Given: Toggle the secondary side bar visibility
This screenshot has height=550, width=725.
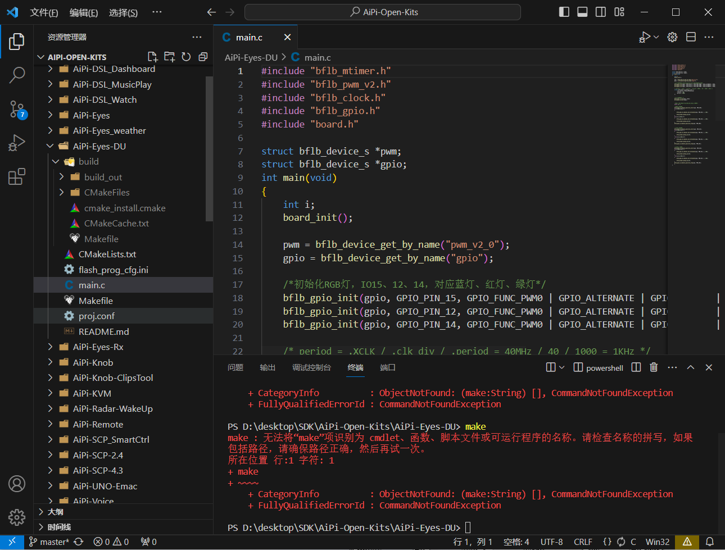Looking at the screenshot, I should [x=601, y=12].
